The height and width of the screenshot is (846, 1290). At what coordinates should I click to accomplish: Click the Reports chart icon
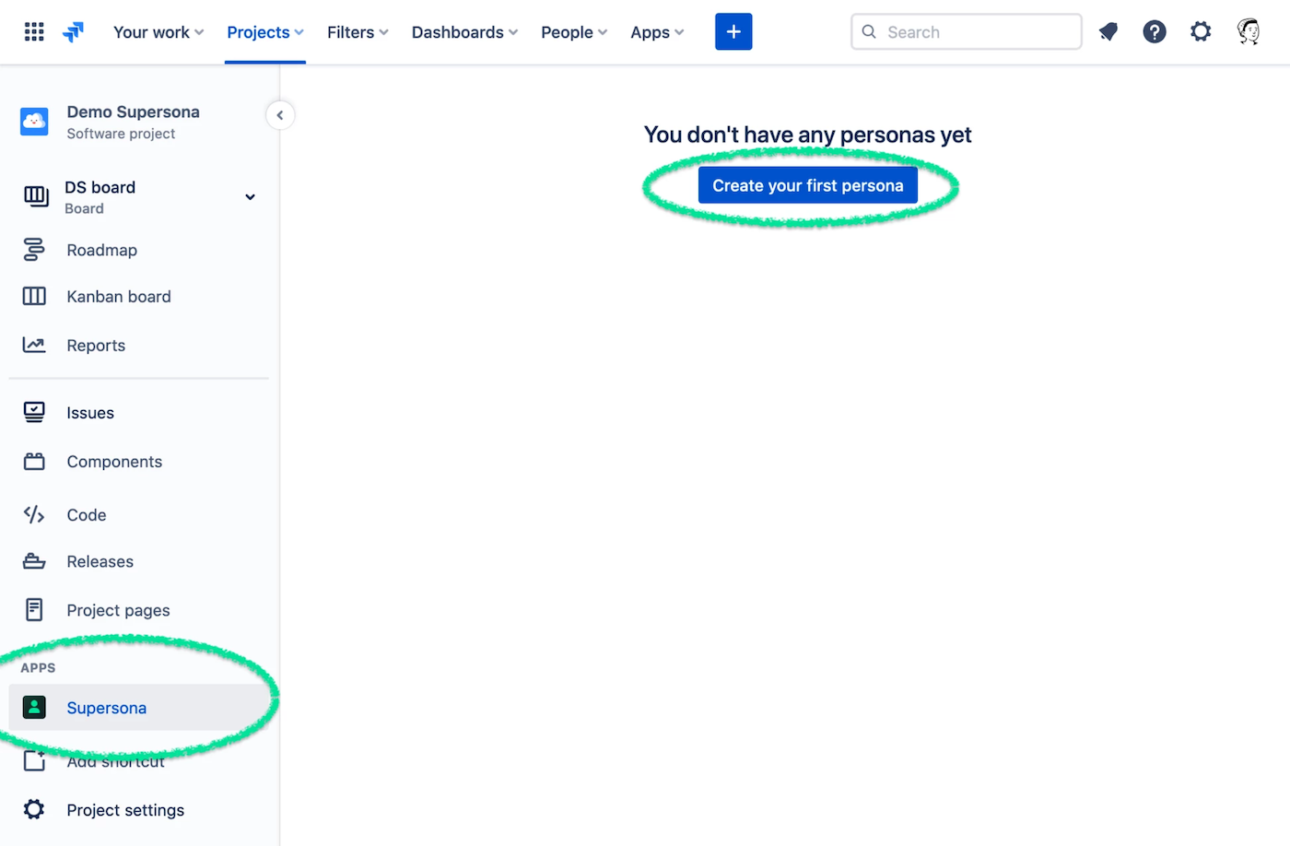click(34, 345)
